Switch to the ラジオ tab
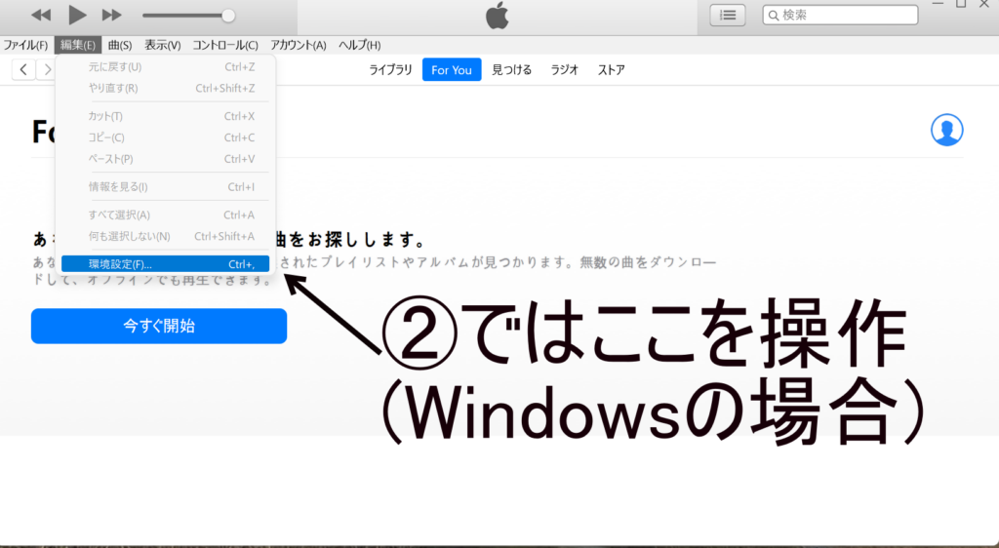The width and height of the screenshot is (999, 548). click(x=565, y=70)
